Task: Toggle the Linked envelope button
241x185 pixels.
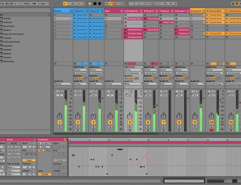Action: (x=45, y=174)
